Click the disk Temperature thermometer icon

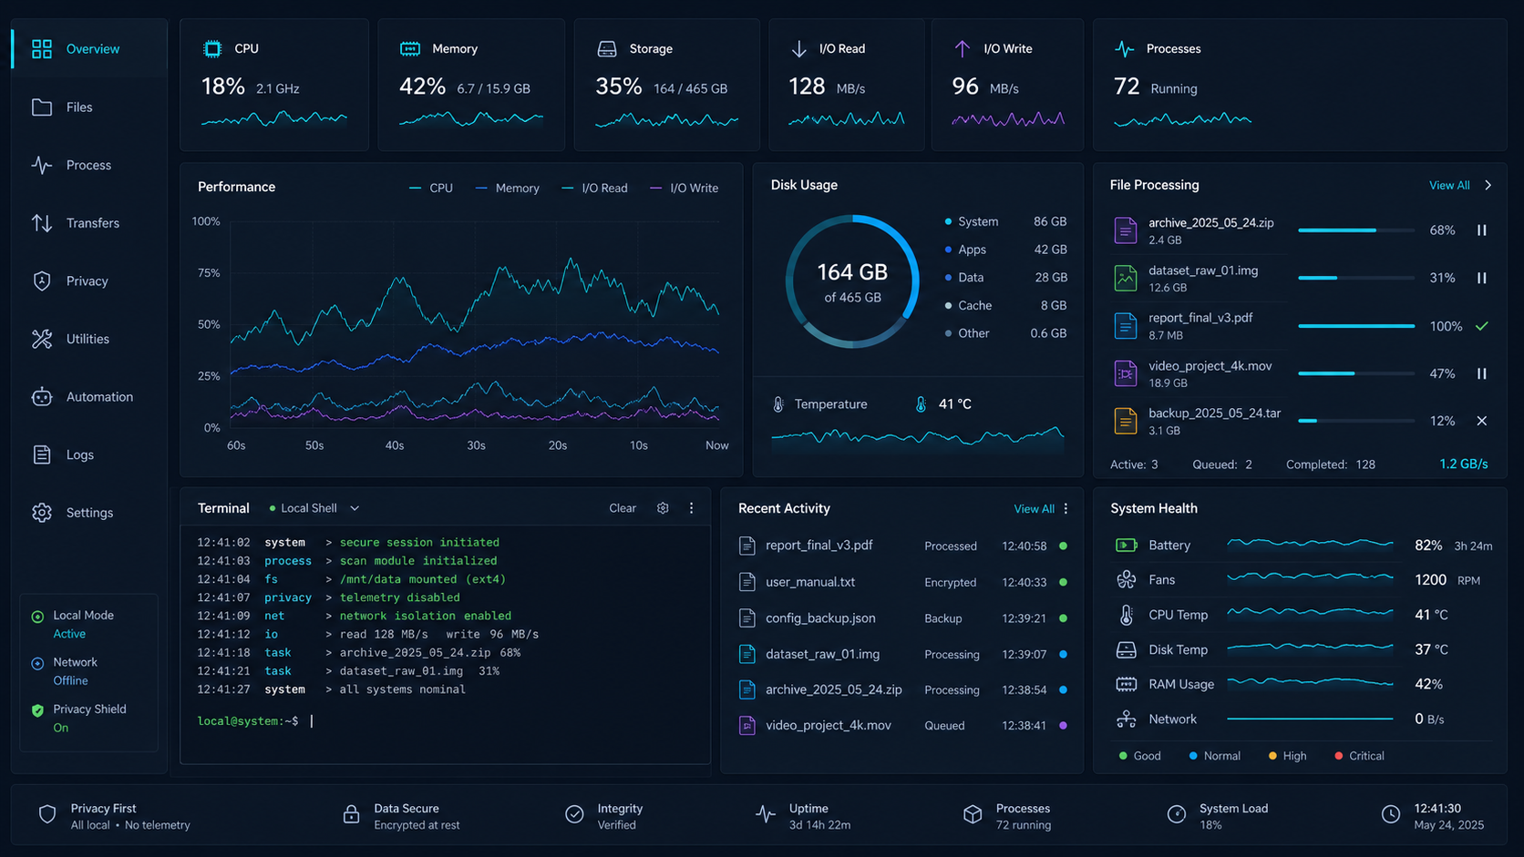pos(778,404)
